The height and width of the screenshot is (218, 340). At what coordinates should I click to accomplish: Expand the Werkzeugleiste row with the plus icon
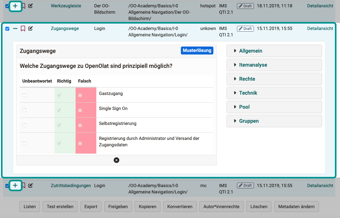[16, 6]
